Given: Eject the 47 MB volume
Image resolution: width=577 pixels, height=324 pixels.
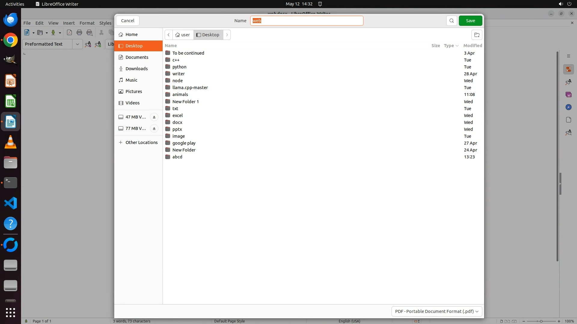Looking at the screenshot, I should [x=154, y=117].
